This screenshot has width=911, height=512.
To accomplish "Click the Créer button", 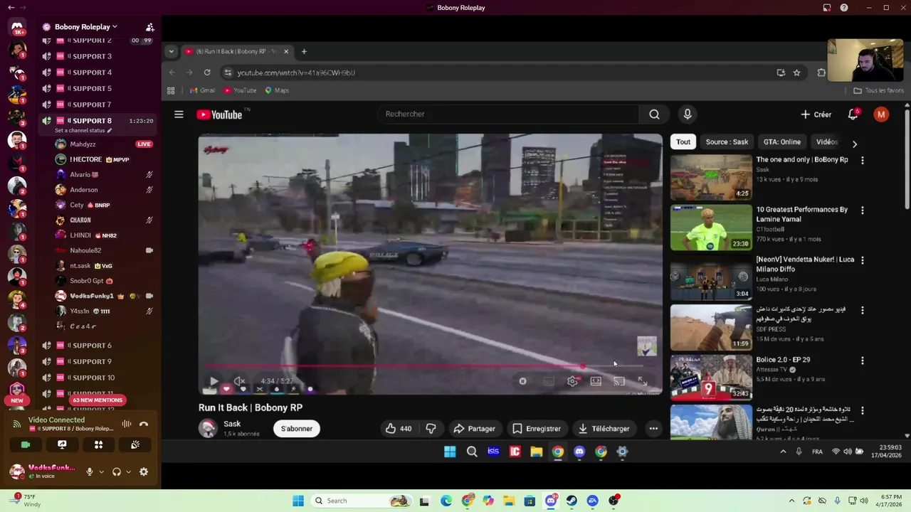I will click(x=816, y=114).
